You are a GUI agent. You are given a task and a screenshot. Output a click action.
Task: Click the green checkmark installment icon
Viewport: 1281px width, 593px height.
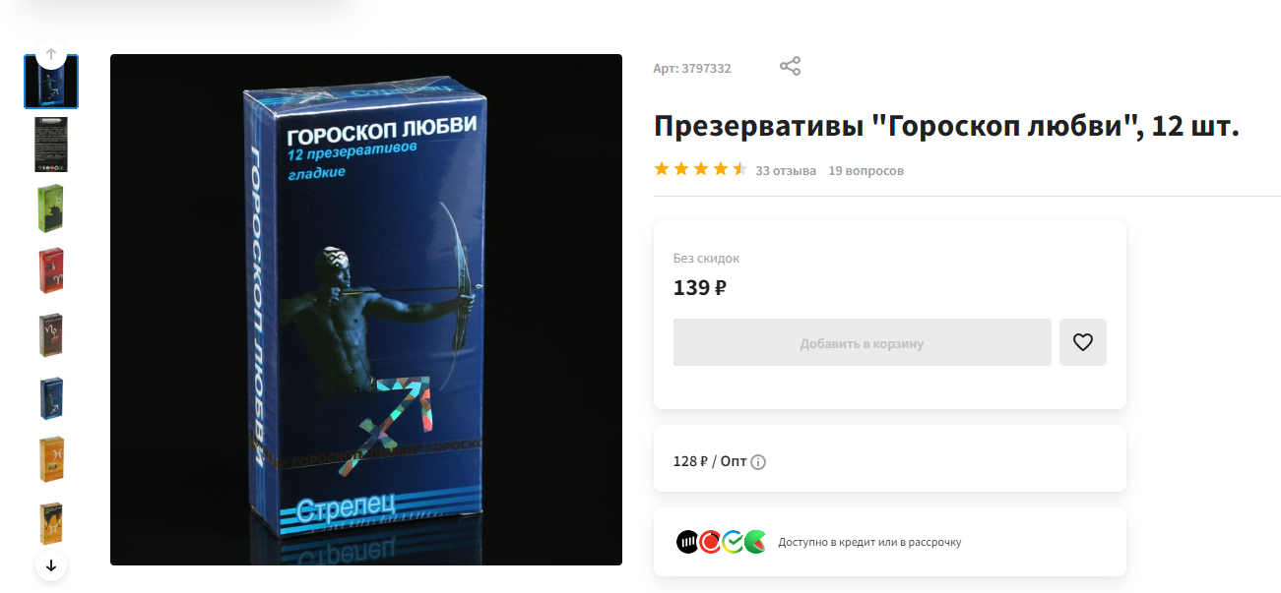pos(733,542)
